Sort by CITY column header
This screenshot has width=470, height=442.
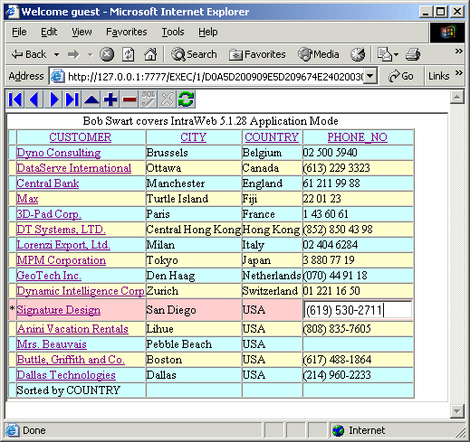(x=194, y=137)
